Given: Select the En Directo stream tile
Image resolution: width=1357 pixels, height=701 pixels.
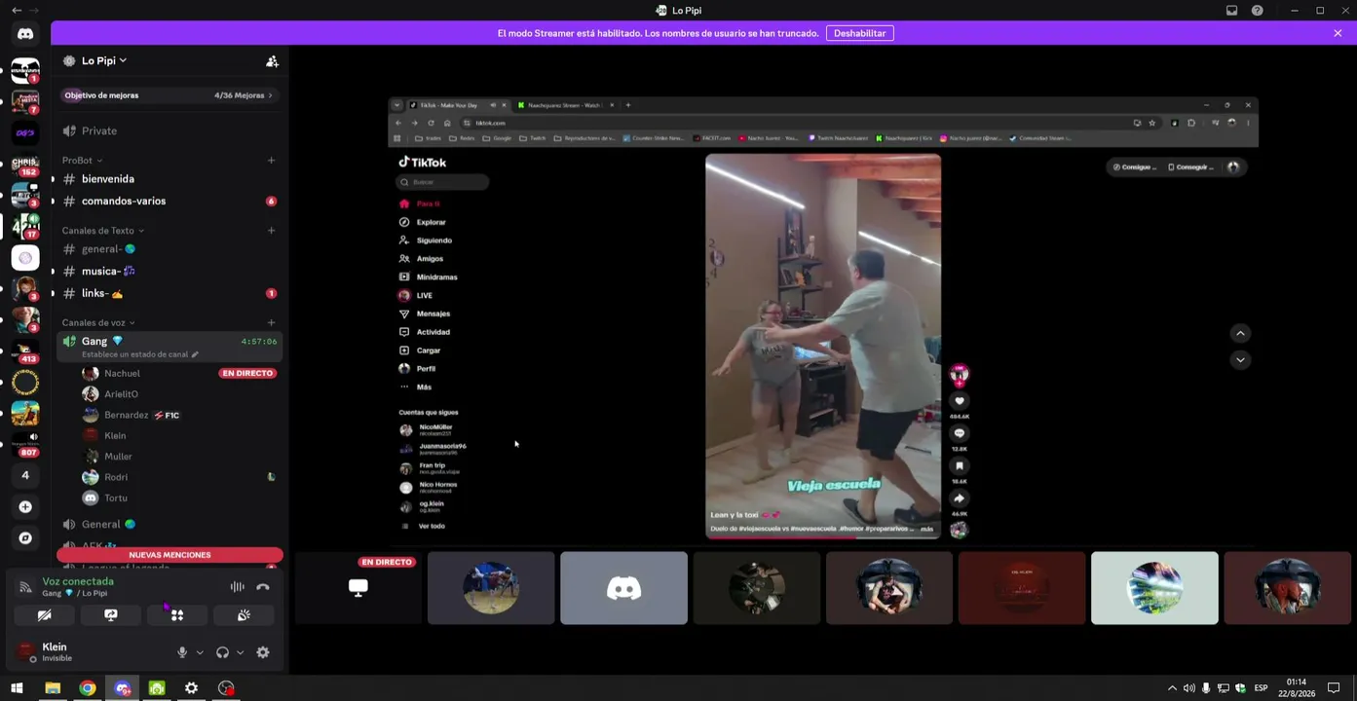Looking at the screenshot, I should (358, 588).
